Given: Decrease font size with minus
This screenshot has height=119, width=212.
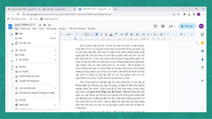Looking at the screenshot, I should [x=82, y=34].
